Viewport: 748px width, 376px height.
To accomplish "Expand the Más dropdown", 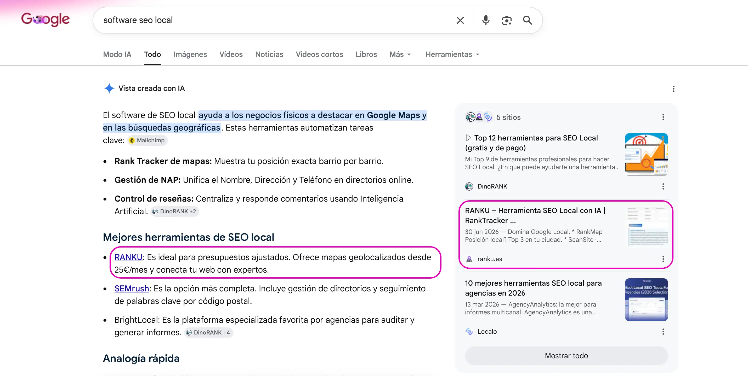I will coord(400,54).
